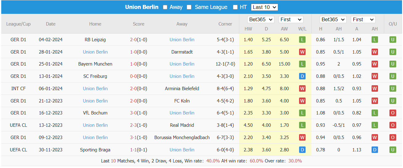The image size is (403, 168).
Task: Click the blue D handicap badge in Sporting Braga row
Action: coord(375,150)
